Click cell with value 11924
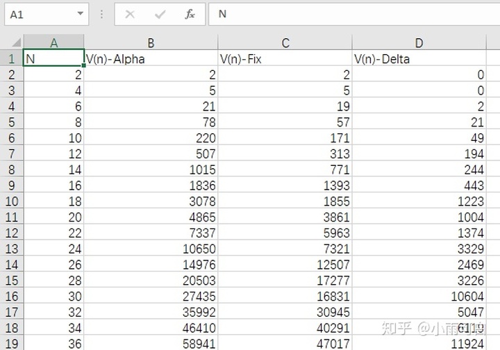500x350 pixels. (419, 343)
